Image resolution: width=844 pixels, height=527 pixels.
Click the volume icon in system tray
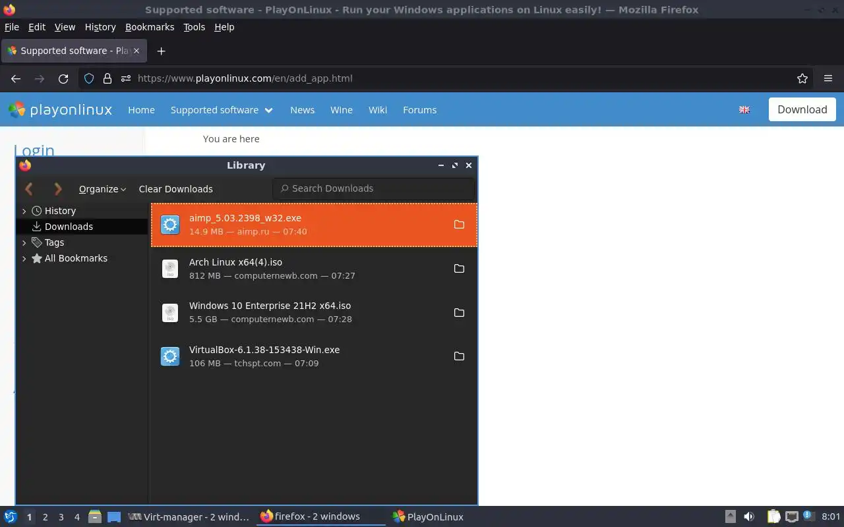point(749,516)
